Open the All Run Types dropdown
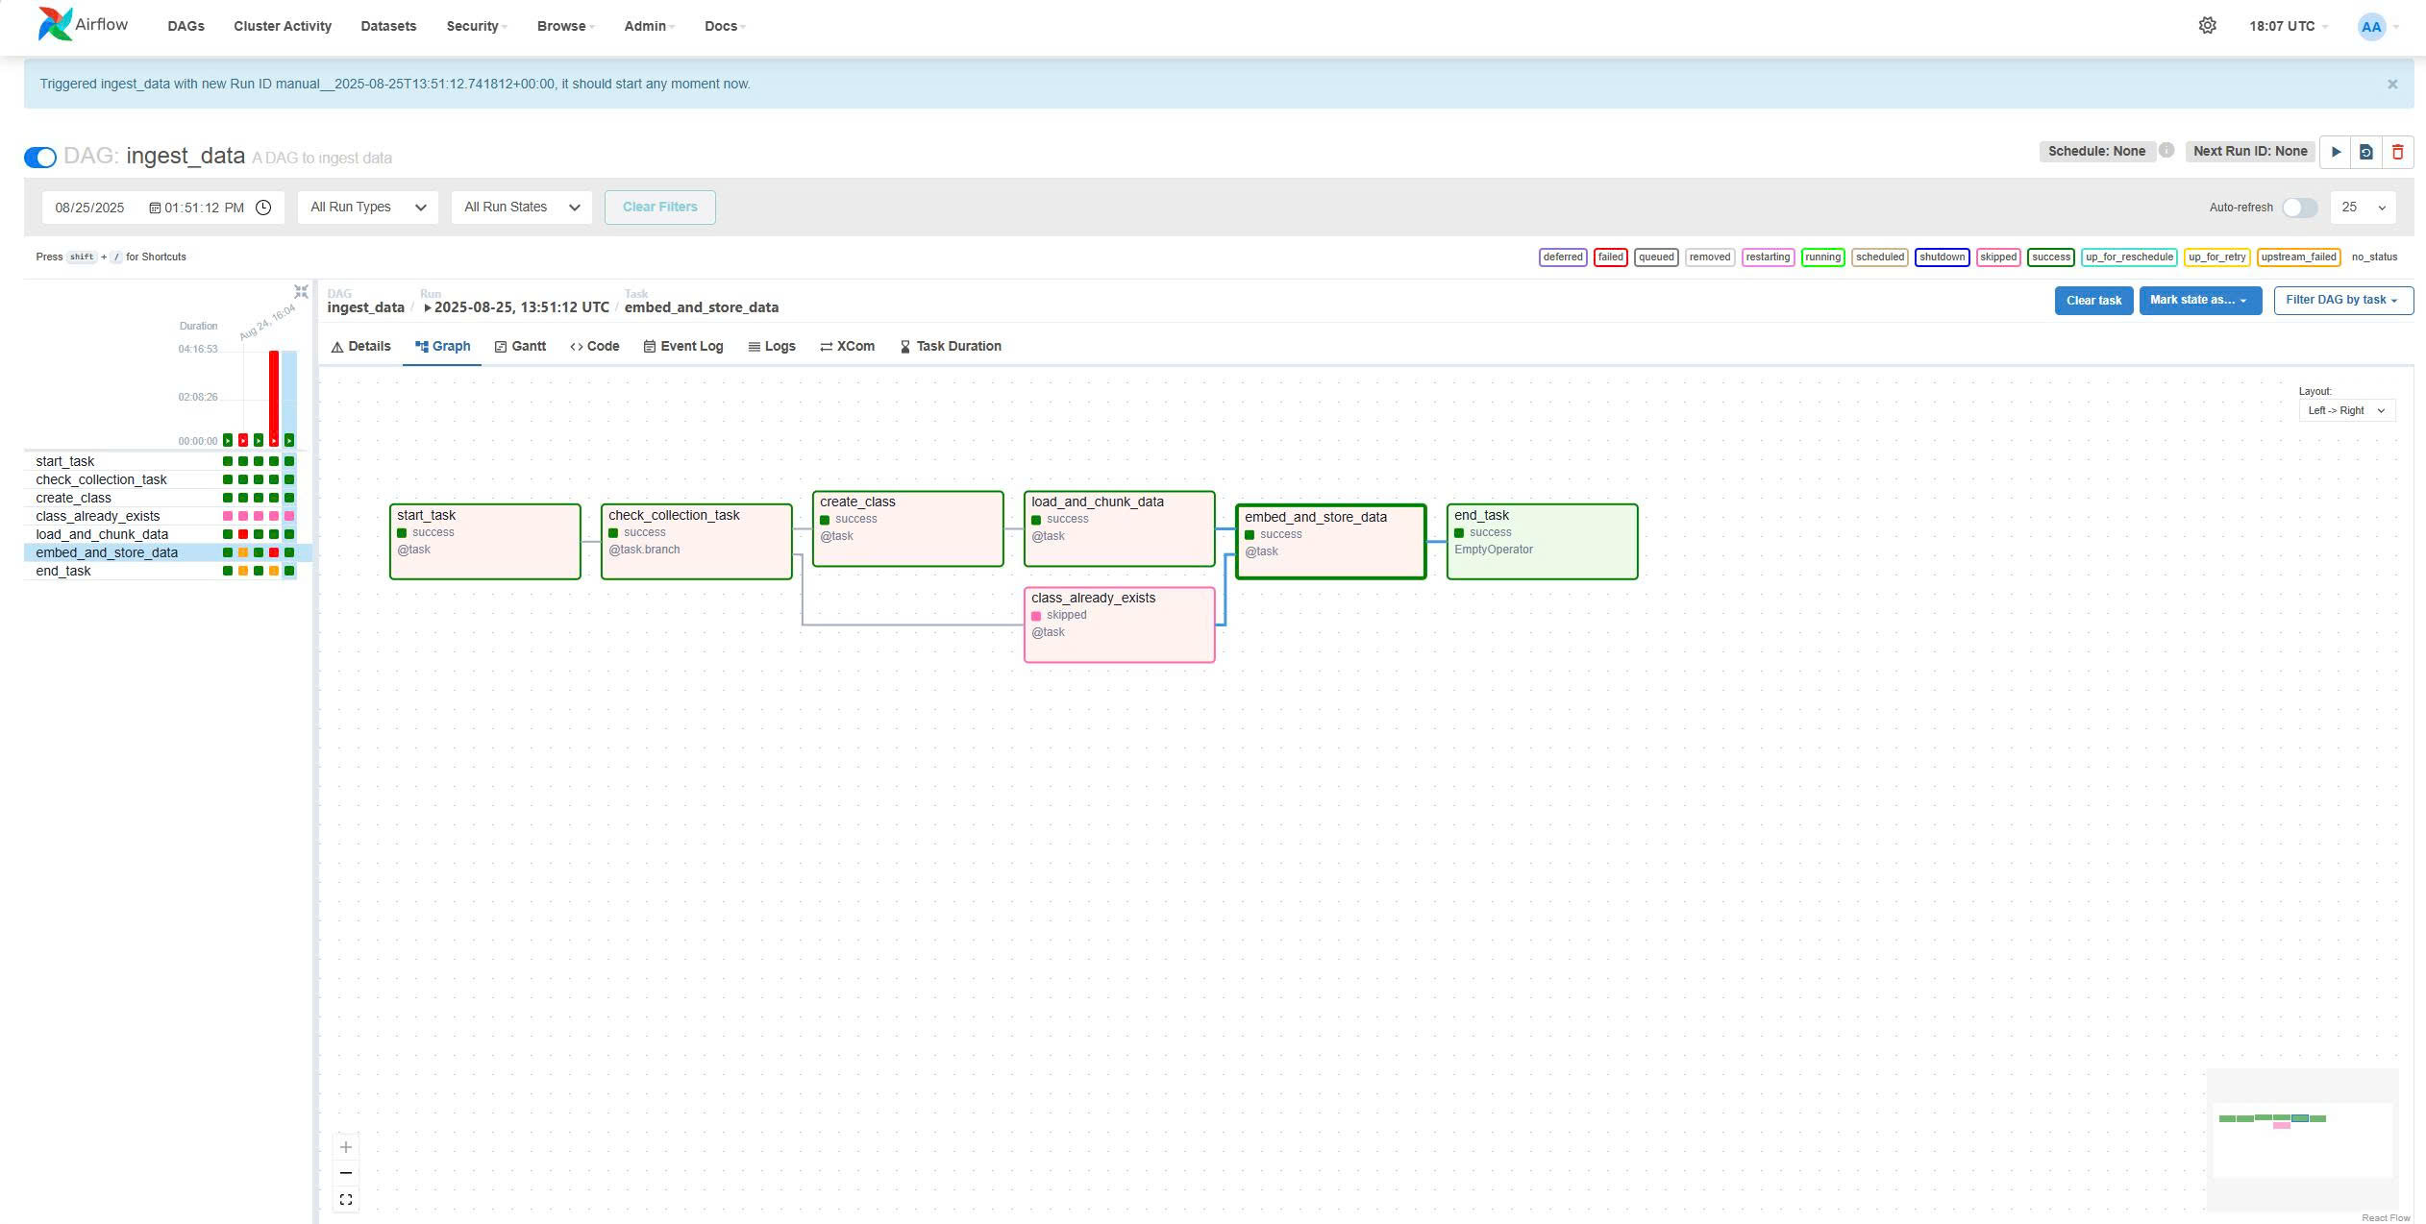The image size is (2426, 1224). 368,208
